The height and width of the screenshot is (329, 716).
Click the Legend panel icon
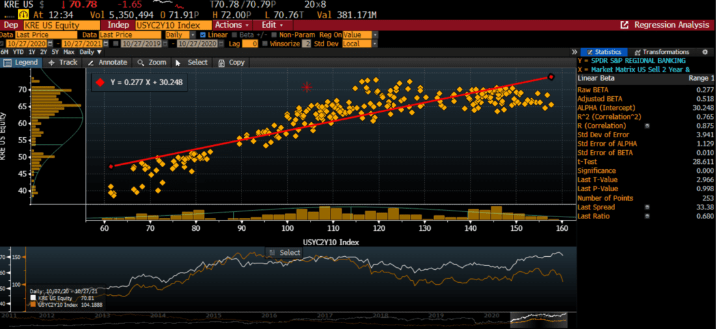7,63
